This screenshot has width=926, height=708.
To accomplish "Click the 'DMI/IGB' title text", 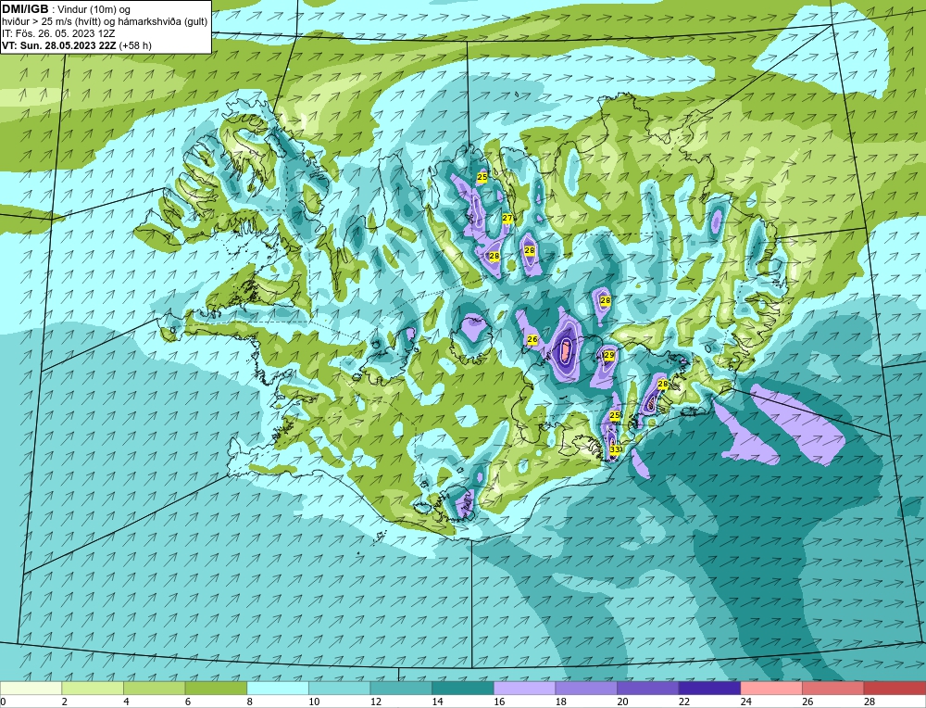I will pos(25,9).
